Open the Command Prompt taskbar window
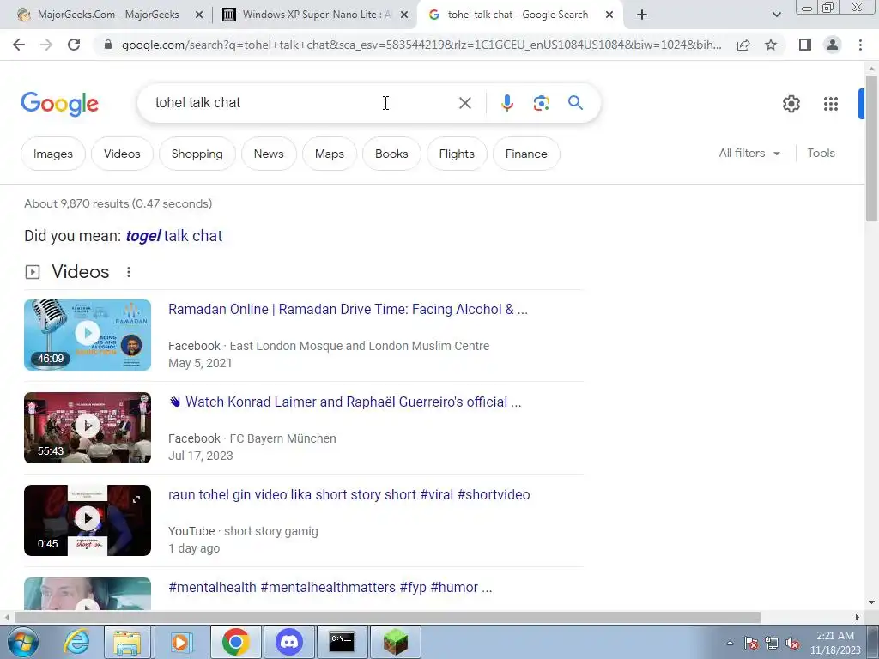Screen dimensions: 879x659 pos(342,642)
